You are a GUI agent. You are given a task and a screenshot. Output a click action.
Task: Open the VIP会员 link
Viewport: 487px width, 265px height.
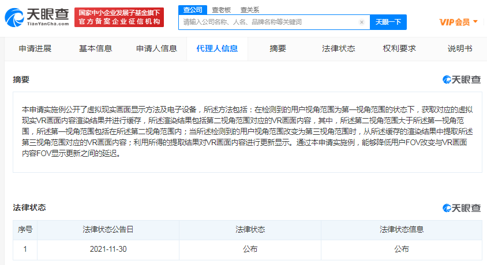[454, 22]
